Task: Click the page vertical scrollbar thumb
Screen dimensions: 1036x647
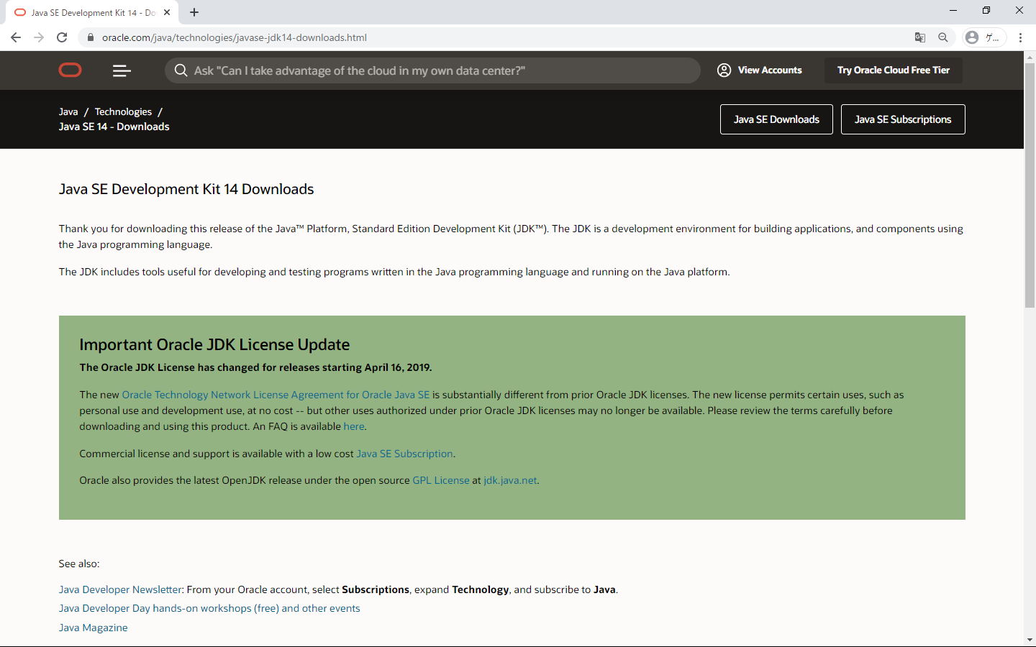Action: pos(1030,185)
